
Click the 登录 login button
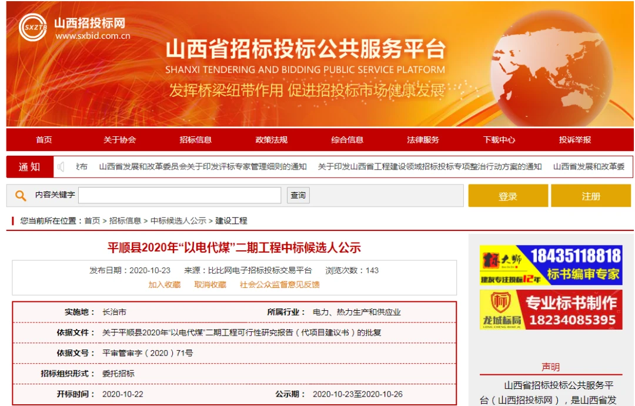508,196
